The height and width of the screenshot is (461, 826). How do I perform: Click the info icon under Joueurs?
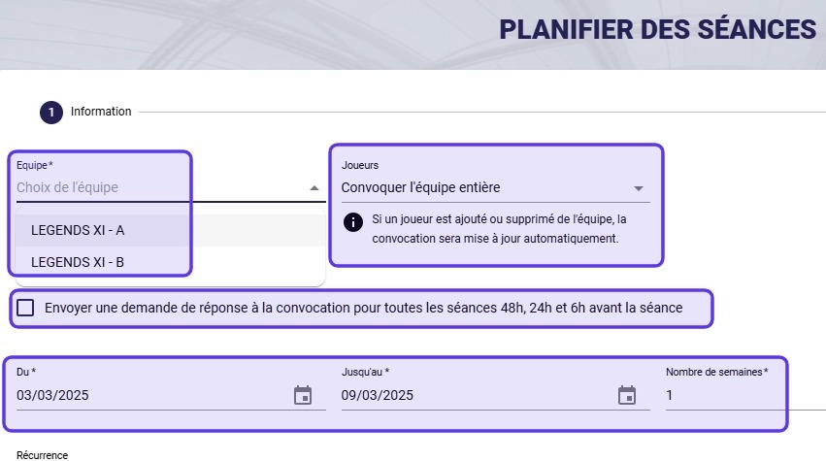click(x=353, y=222)
